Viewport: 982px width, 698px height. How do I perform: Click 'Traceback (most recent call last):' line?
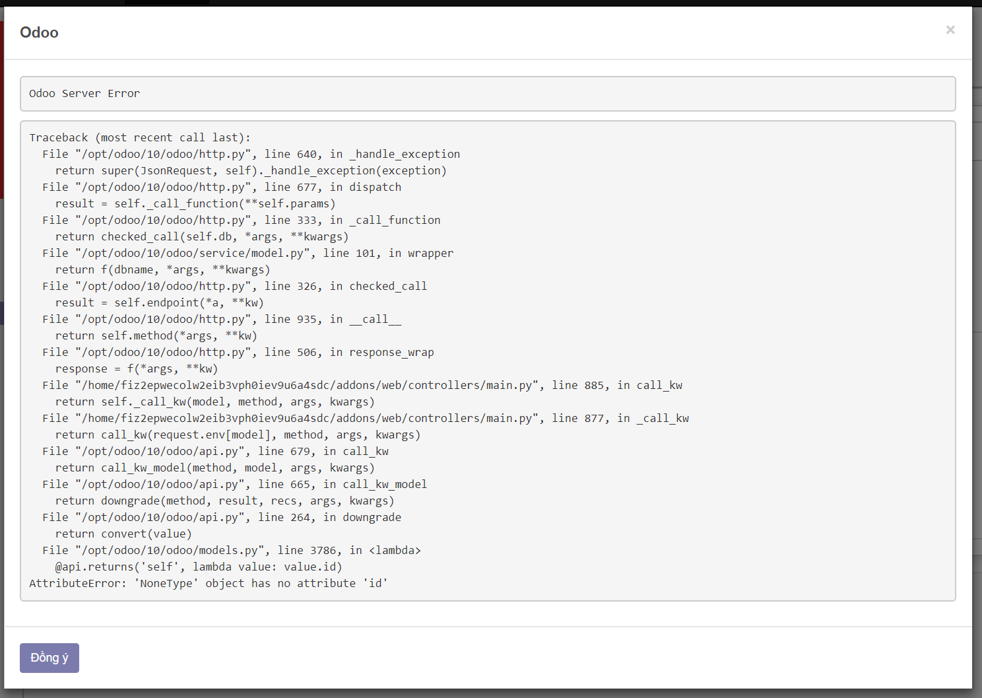[140, 137]
